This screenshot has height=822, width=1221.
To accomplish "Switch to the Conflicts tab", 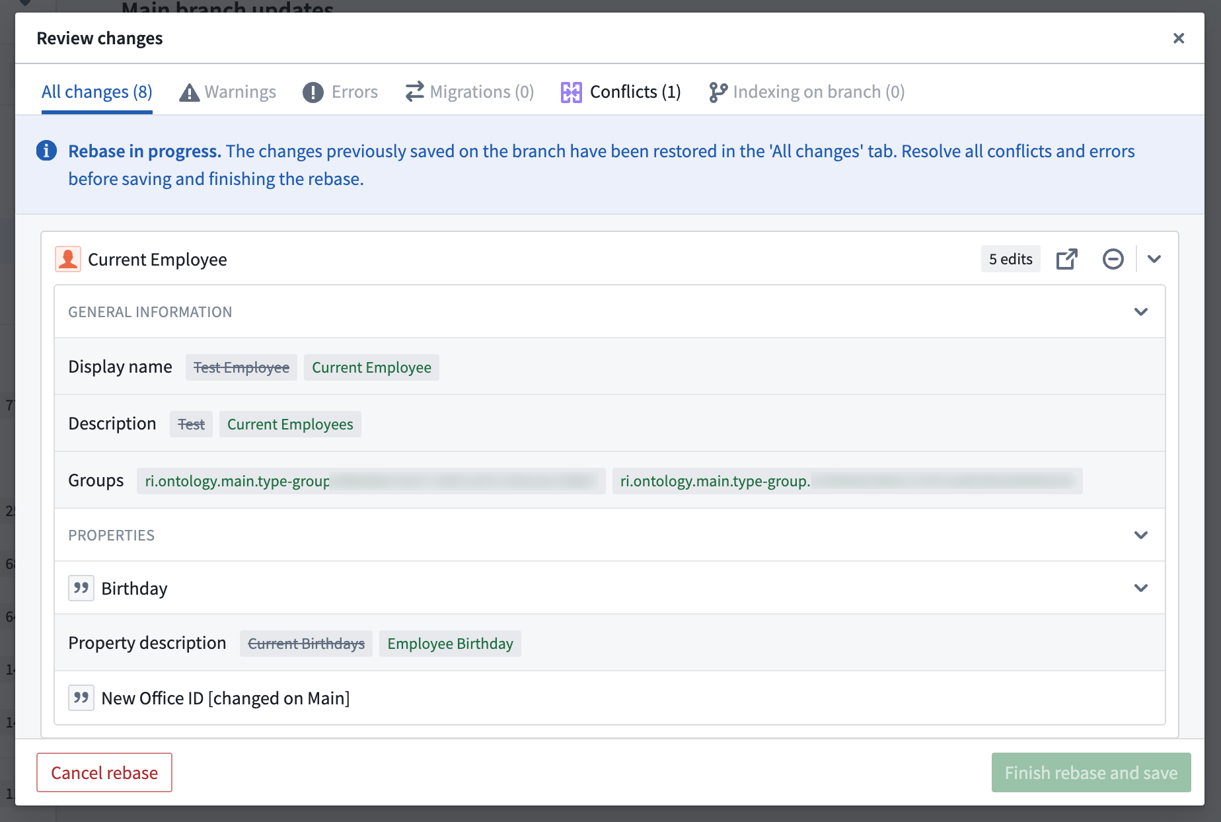I will point(635,92).
